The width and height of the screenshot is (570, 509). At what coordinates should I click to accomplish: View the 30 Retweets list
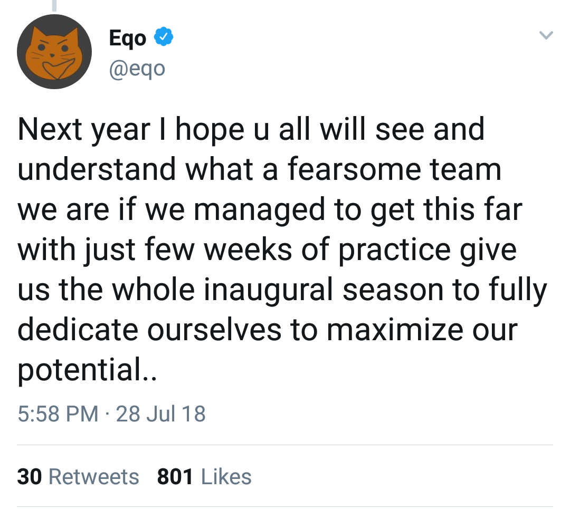coord(78,477)
